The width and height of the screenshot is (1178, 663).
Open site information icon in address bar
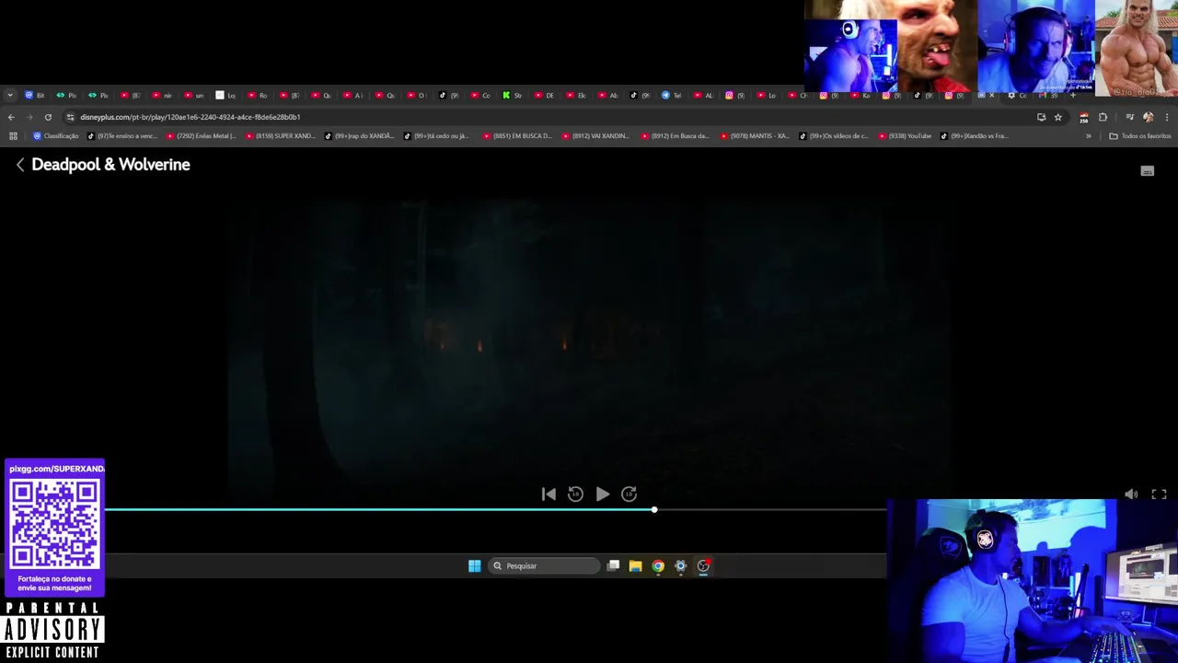coord(71,117)
